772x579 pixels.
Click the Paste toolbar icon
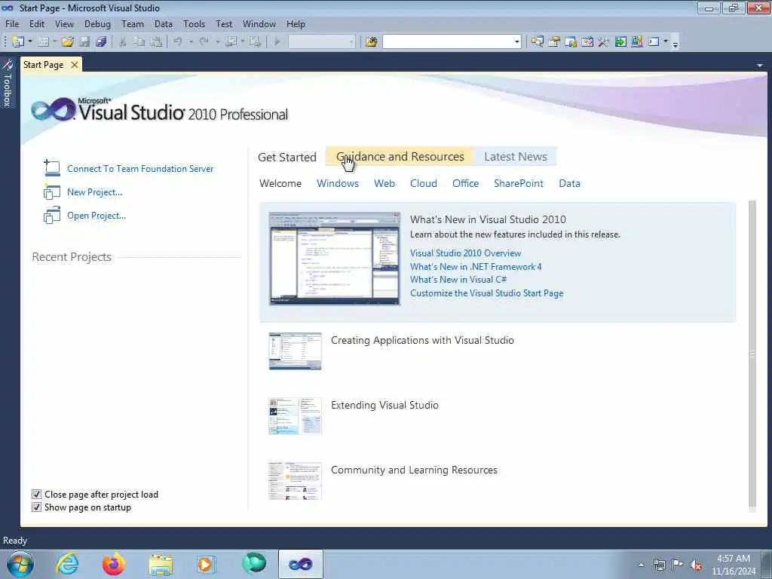[x=156, y=42]
